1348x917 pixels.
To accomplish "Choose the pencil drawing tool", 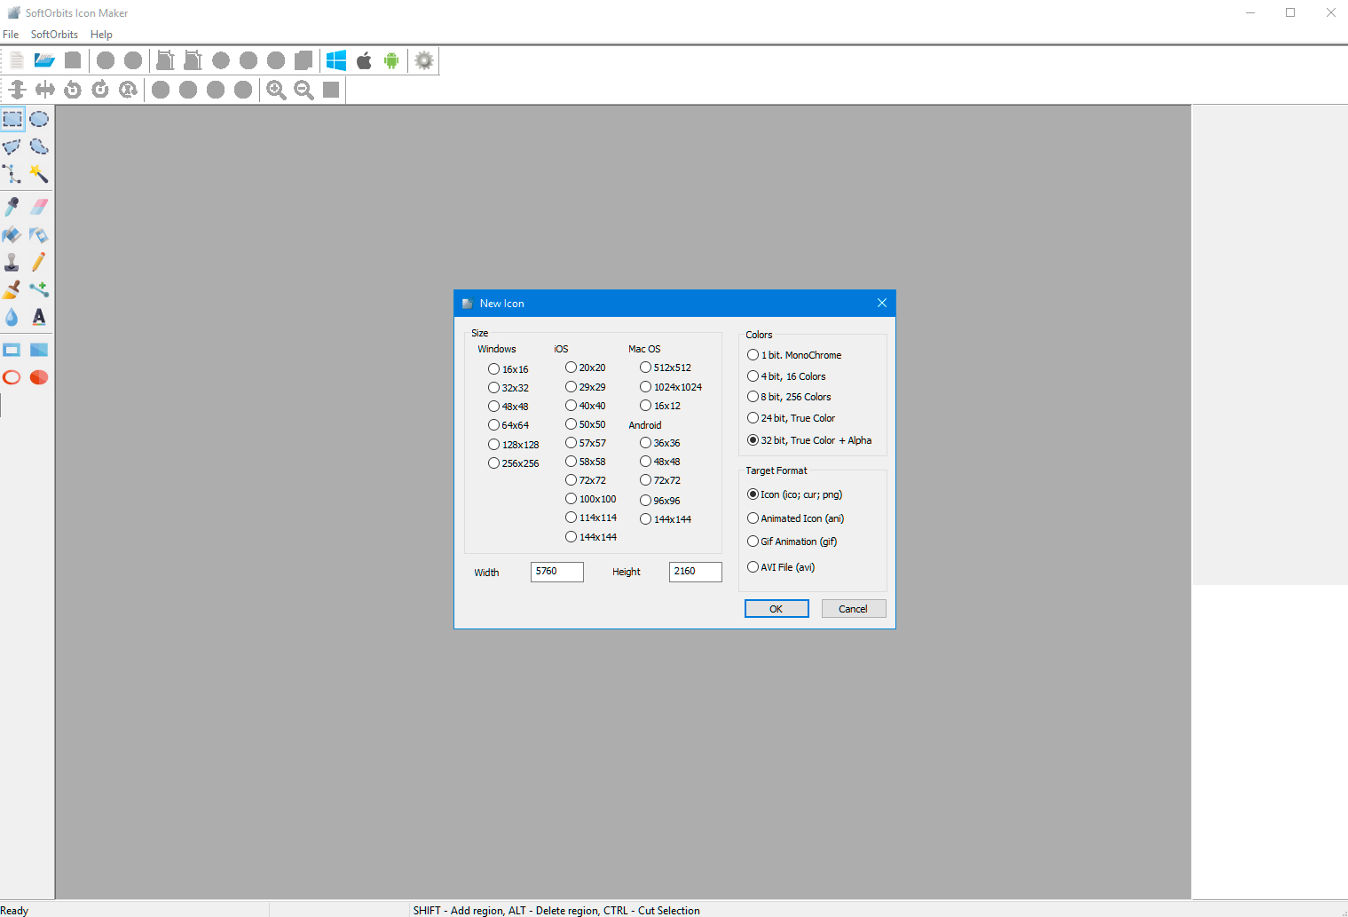I will coord(39,262).
